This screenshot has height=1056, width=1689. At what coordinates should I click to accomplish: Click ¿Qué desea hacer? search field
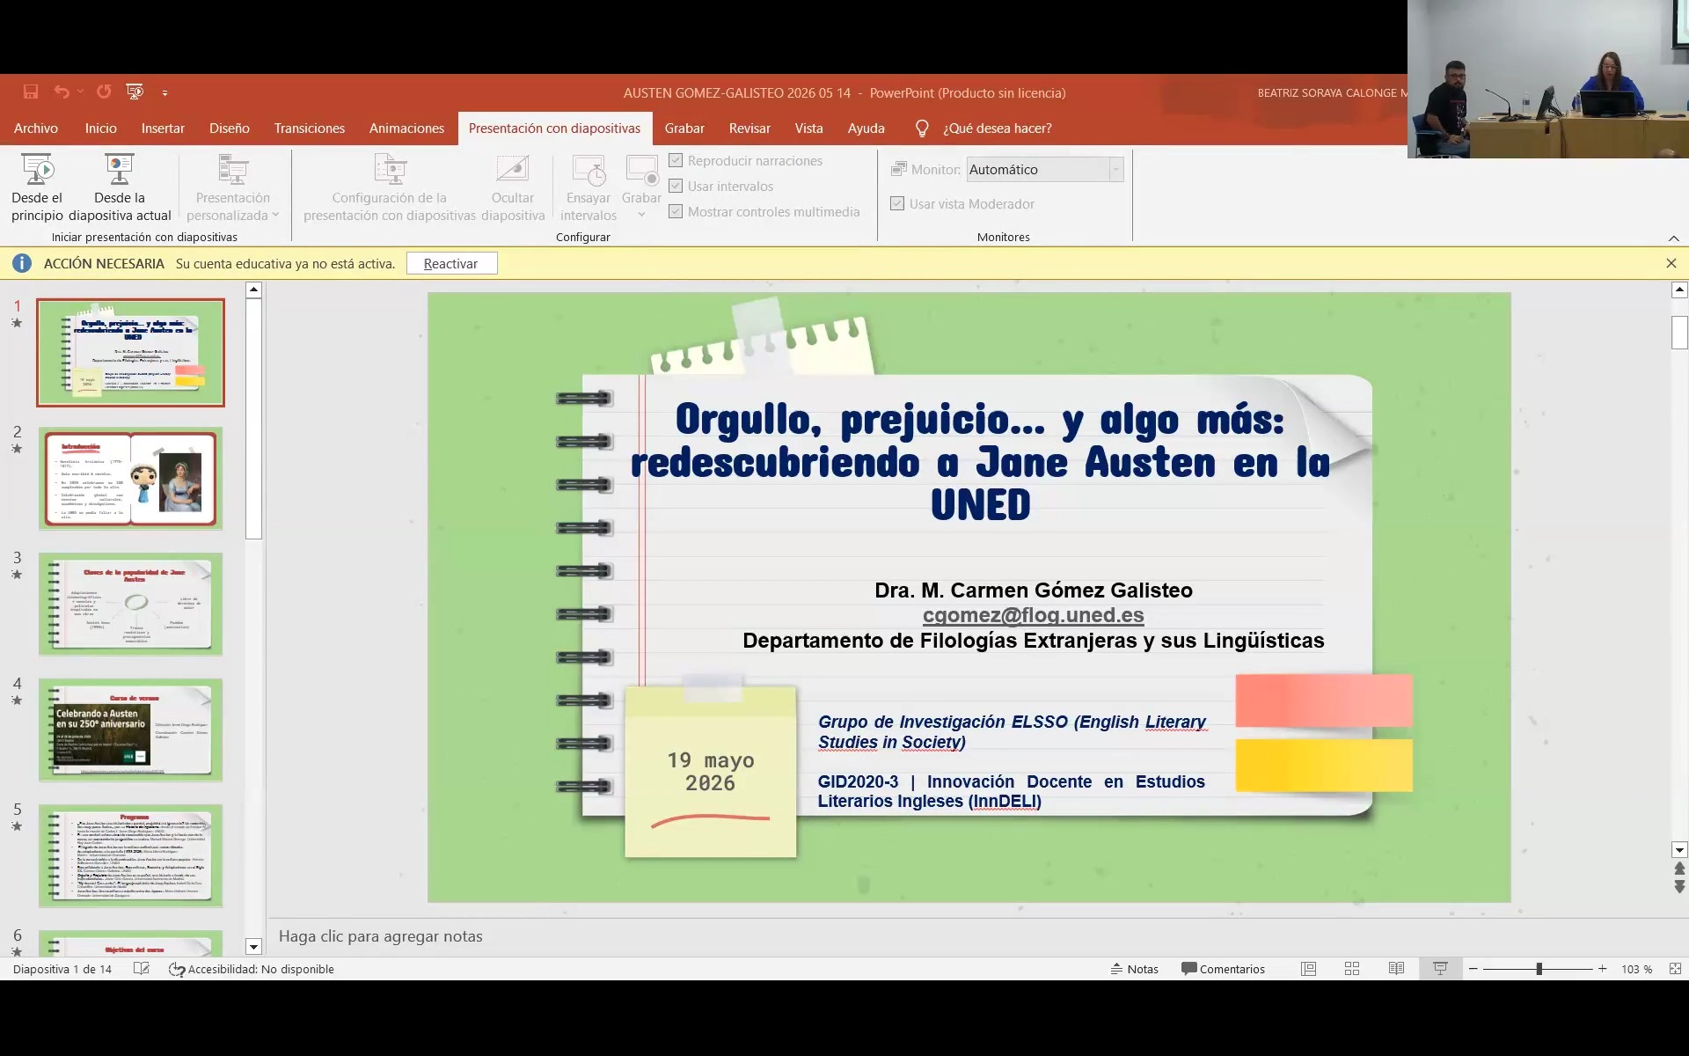tap(998, 128)
